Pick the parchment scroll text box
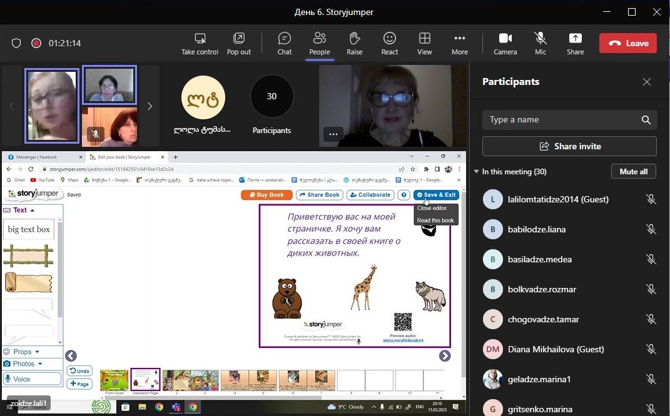This screenshot has height=416, width=670. [28, 282]
